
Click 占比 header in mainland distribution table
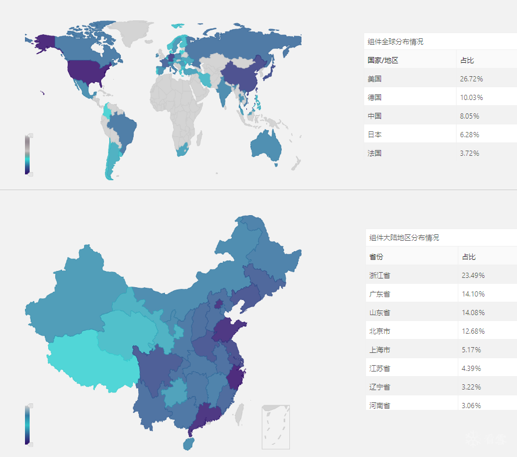[469, 257]
